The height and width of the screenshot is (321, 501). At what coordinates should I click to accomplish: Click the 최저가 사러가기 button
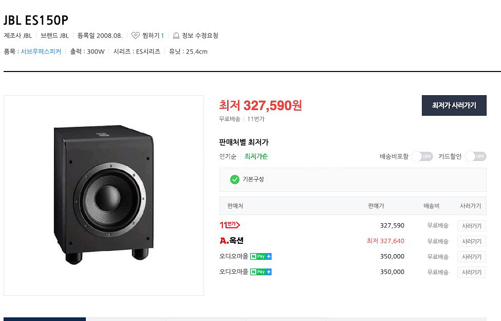(454, 105)
